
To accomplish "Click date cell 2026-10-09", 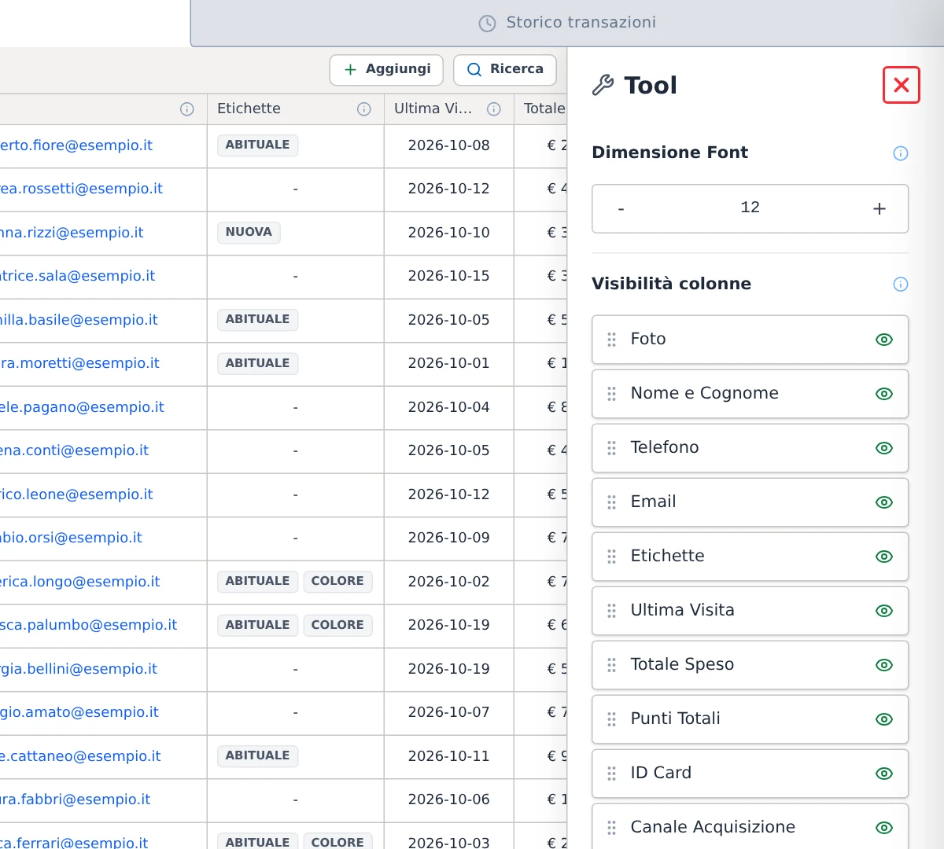I will [448, 538].
